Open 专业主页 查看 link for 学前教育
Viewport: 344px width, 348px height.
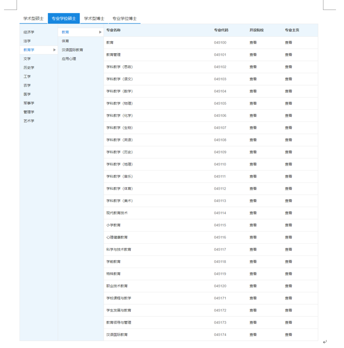tap(288, 262)
